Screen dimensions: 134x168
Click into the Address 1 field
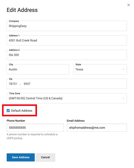click(x=67, y=40)
